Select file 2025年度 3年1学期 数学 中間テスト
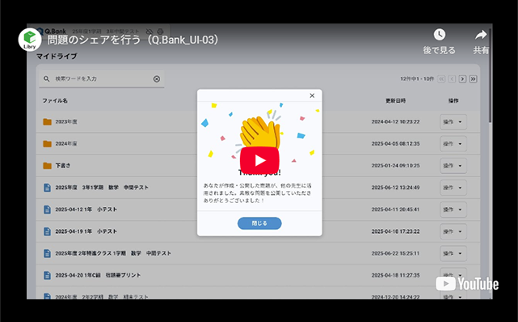 point(102,188)
